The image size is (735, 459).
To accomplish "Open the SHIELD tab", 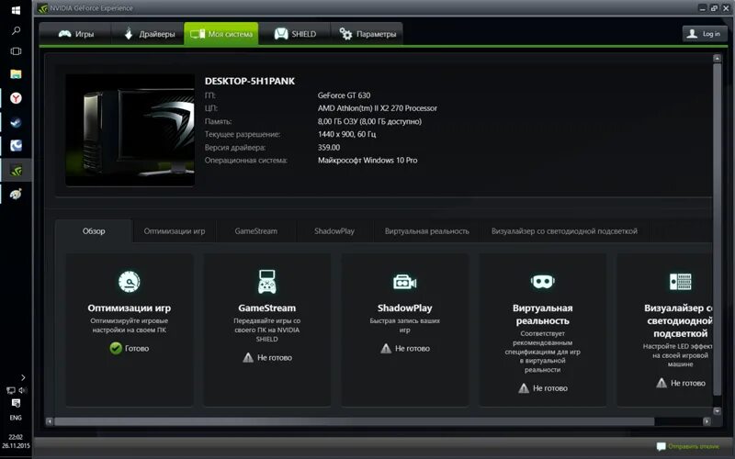I will click(x=295, y=34).
